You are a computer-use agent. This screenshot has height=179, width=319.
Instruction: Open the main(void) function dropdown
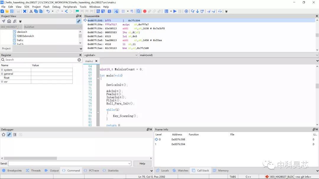click(229, 55)
